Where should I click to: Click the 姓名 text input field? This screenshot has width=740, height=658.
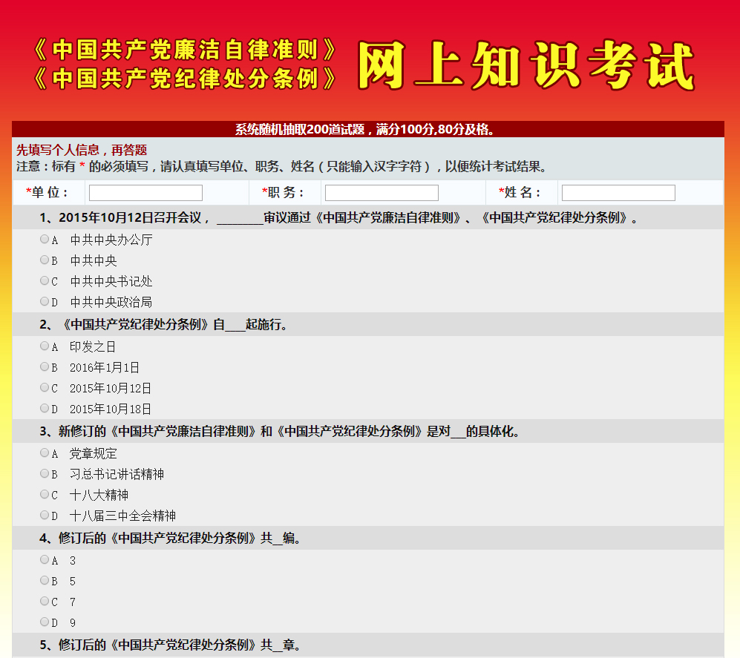(618, 193)
